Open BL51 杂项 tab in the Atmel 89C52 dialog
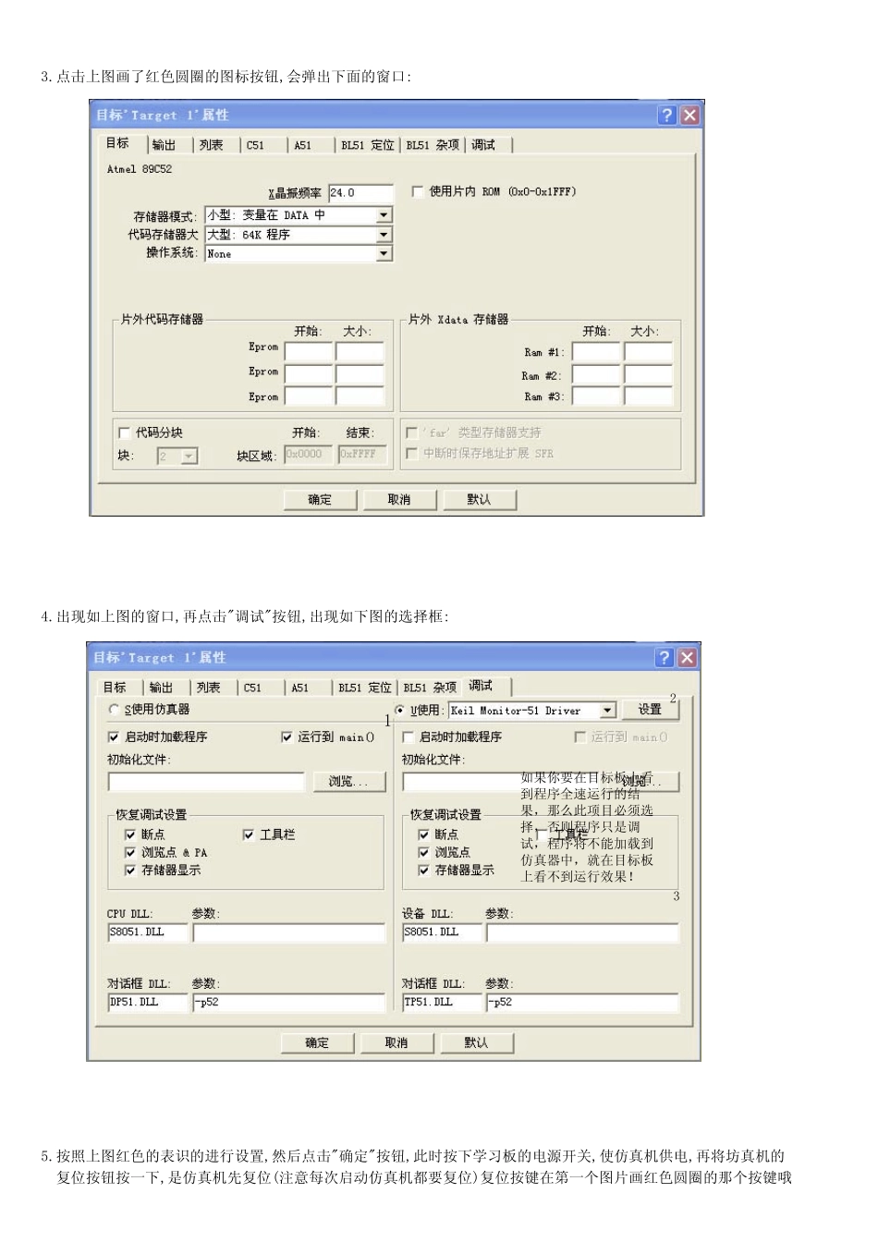 [433, 145]
